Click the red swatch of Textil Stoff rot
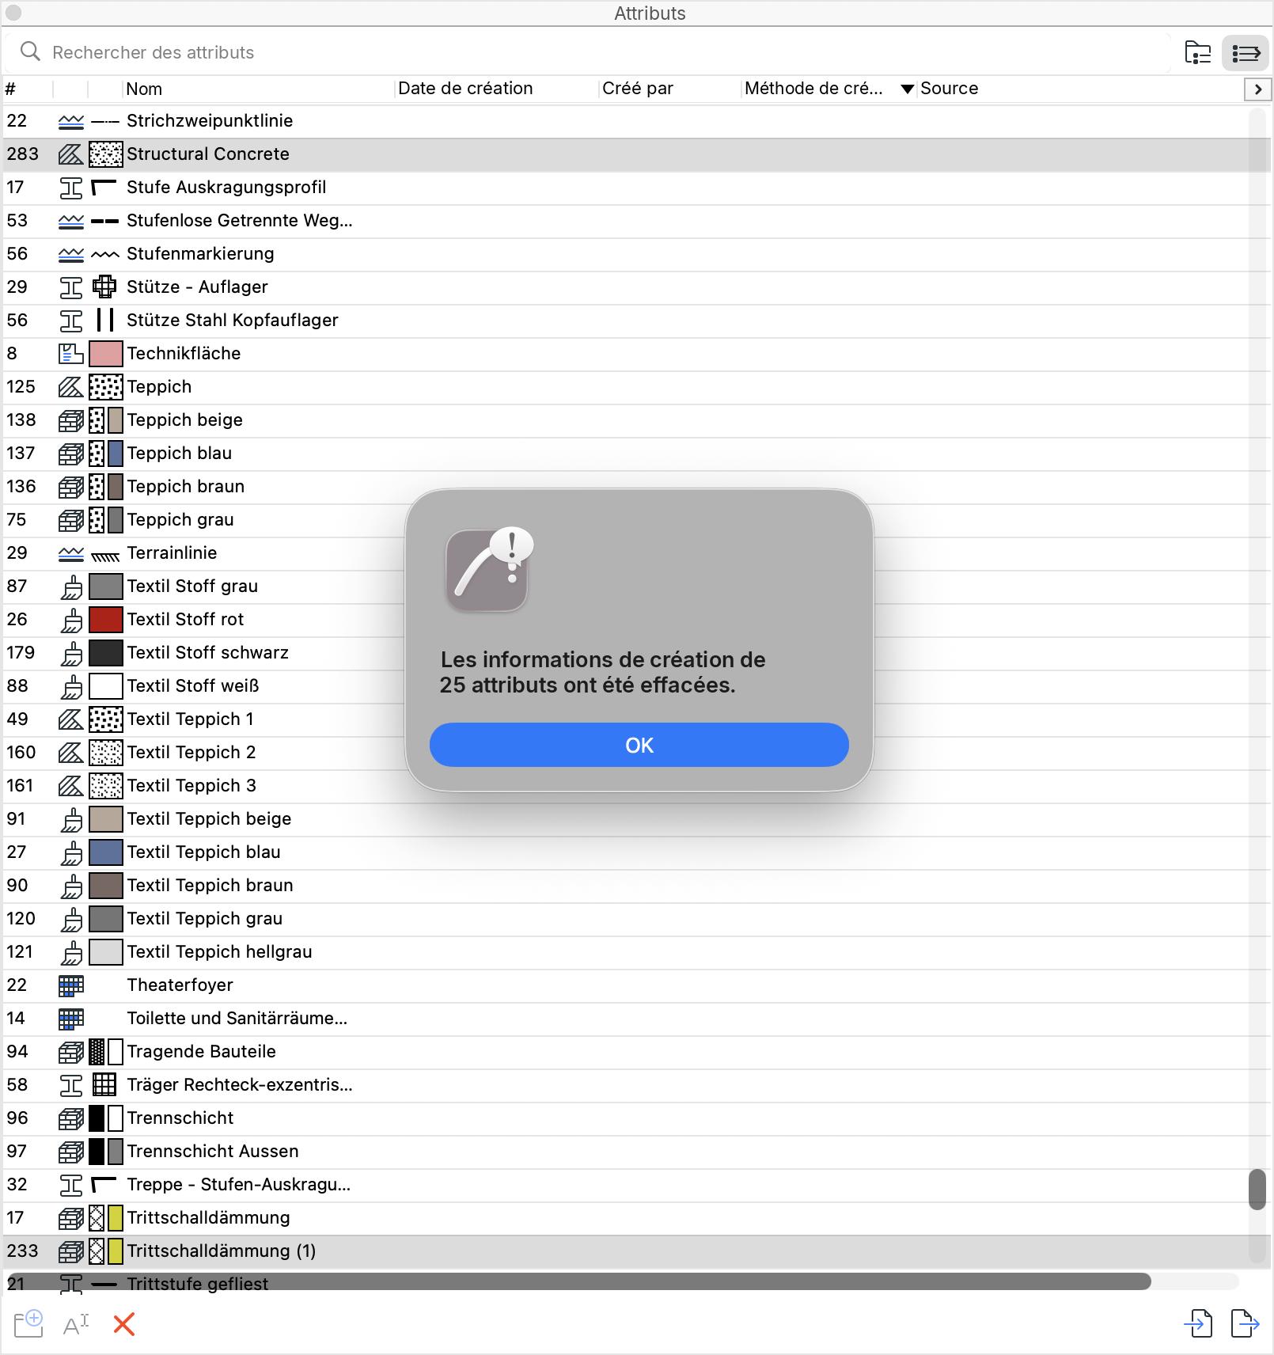The height and width of the screenshot is (1355, 1274). 106,620
